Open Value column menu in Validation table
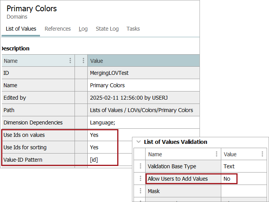Image resolution: width=269 pixels, height=202 pixels. click(x=262, y=154)
